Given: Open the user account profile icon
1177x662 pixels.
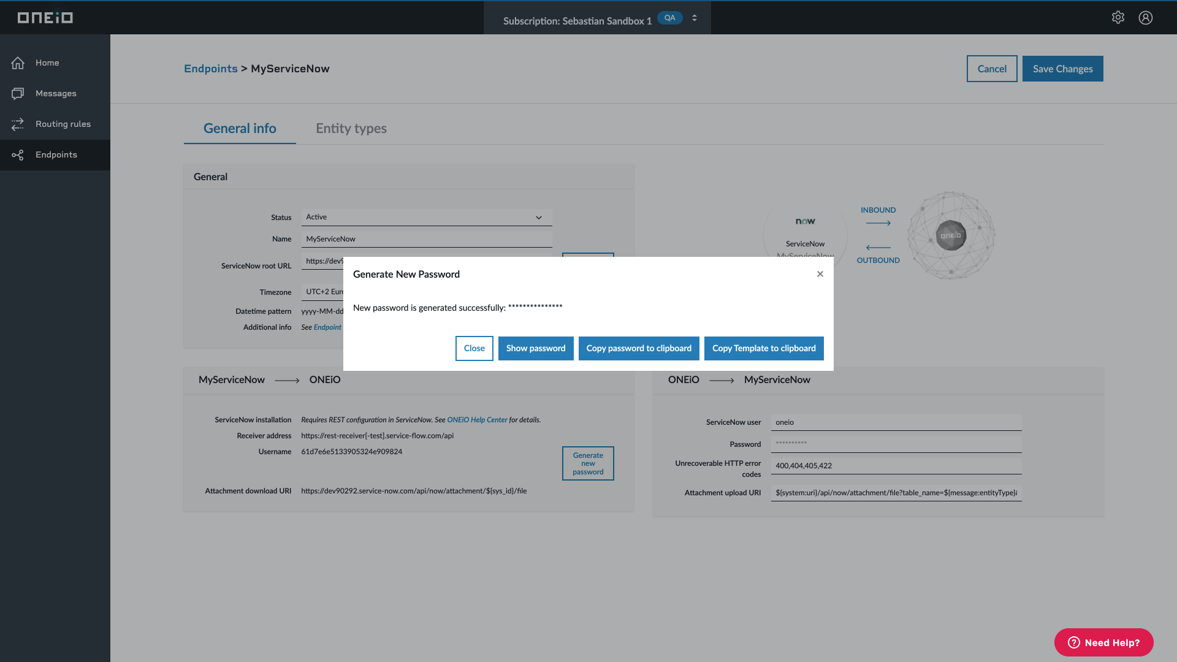Looking at the screenshot, I should point(1146,17).
